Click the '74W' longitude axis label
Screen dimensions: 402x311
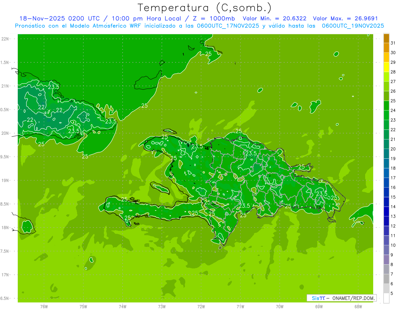tap(123, 307)
